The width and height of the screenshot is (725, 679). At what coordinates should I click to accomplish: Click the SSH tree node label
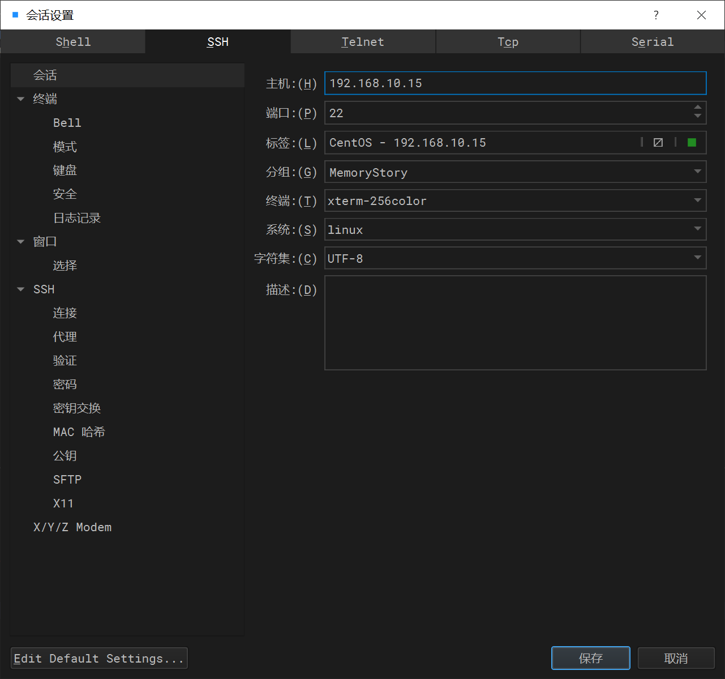tap(44, 289)
